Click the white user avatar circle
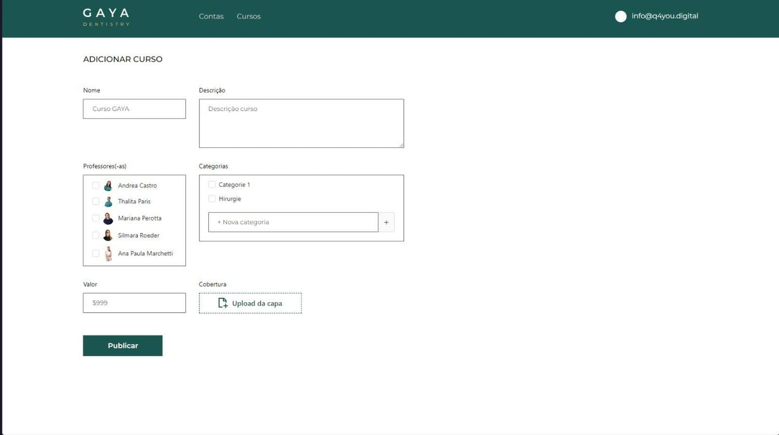Viewport: 779px width, 435px height. tap(621, 17)
